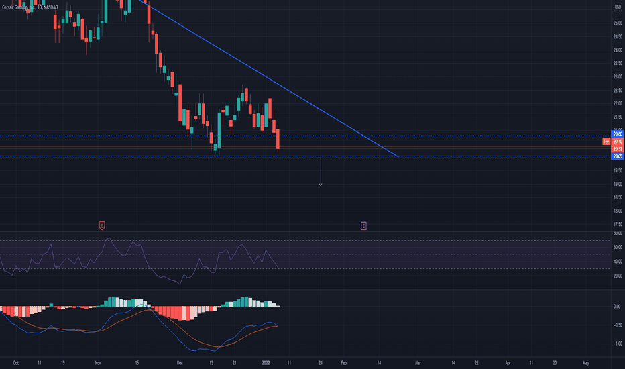This screenshot has height=369, width=625.
Task: Click the Oct date on time axis
Action: click(x=15, y=362)
